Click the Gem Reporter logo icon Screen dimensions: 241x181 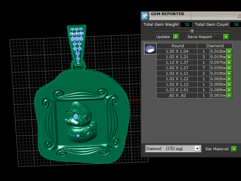tap(145, 16)
